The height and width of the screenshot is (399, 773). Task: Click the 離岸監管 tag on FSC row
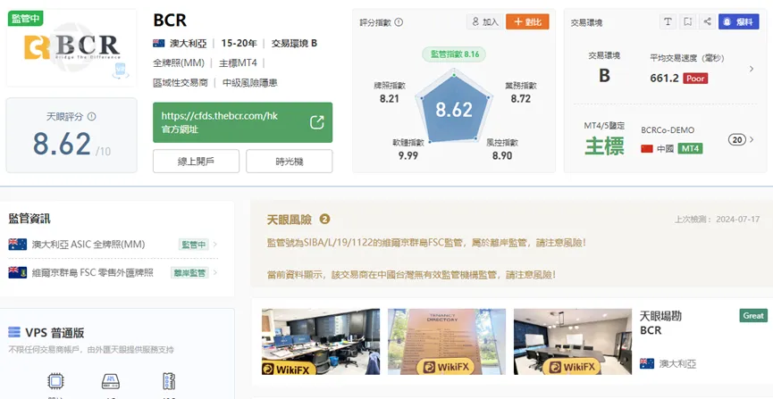click(189, 272)
